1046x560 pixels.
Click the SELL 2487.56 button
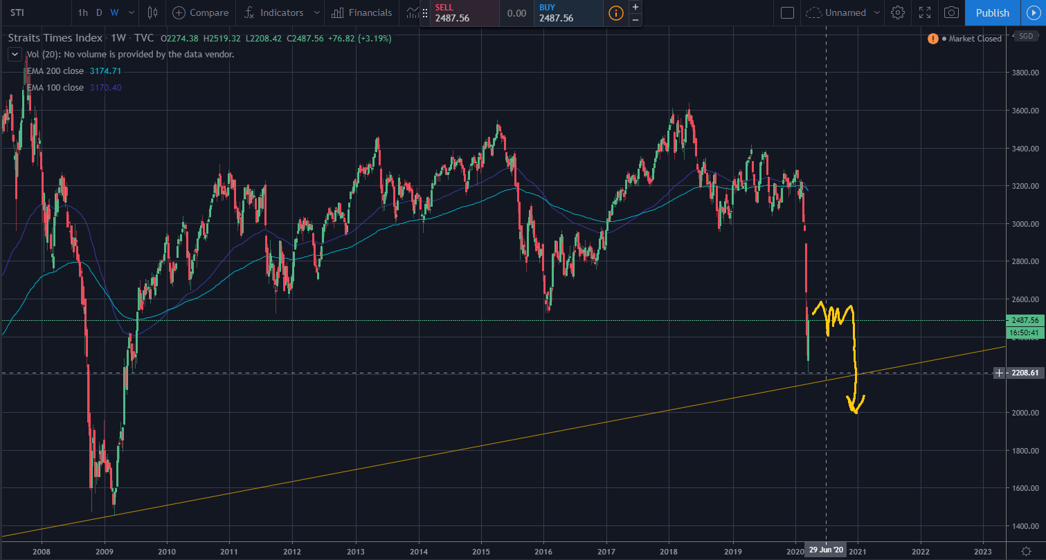click(459, 13)
